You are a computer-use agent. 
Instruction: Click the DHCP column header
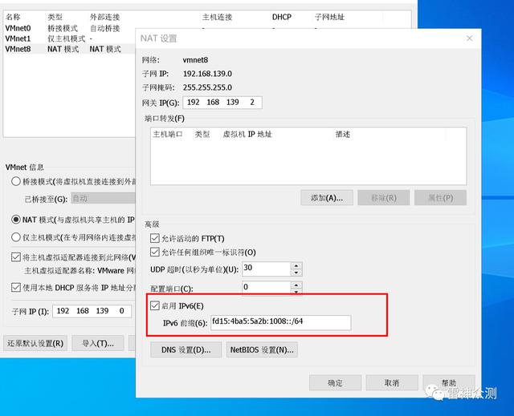[282, 17]
